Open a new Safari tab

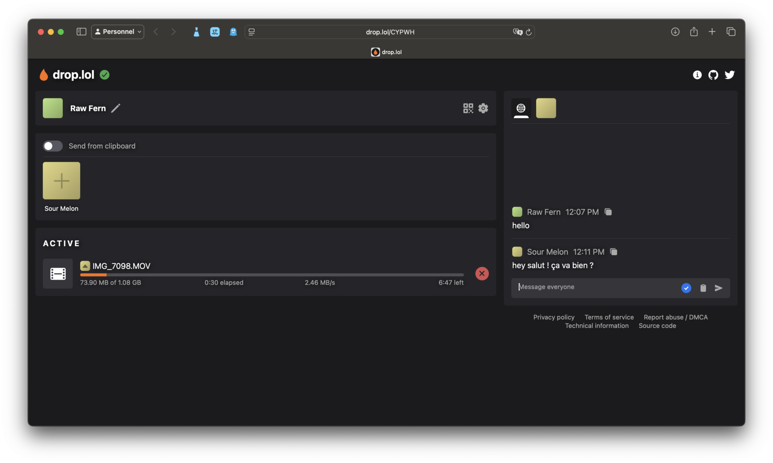[712, 31]
